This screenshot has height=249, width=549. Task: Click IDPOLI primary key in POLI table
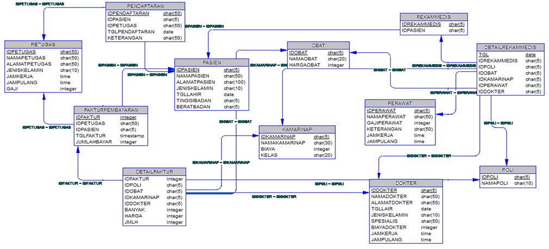pyautogui.click(x=490, y=177)
